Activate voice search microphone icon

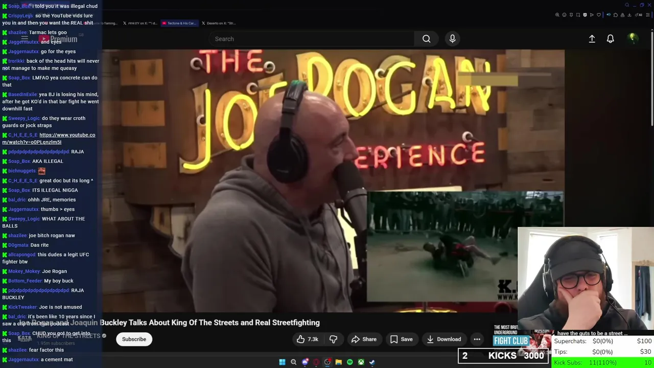[x=452, y=39]
